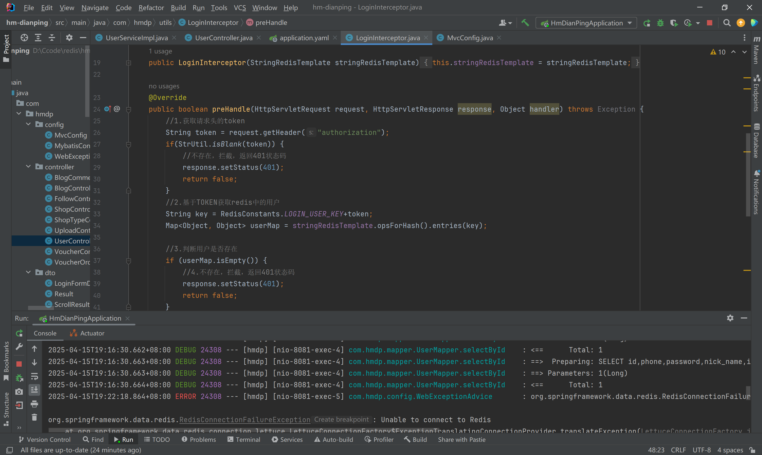Click the editor vertical scrollbar thumb
Image resolution: width=762 pixels, height=455 pixels.
pyautogui.click(x=748, y=175)
